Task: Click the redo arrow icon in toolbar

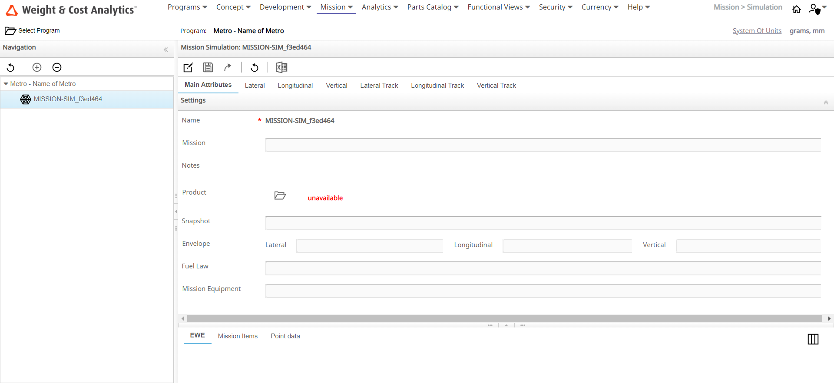Action: (228, 67)
